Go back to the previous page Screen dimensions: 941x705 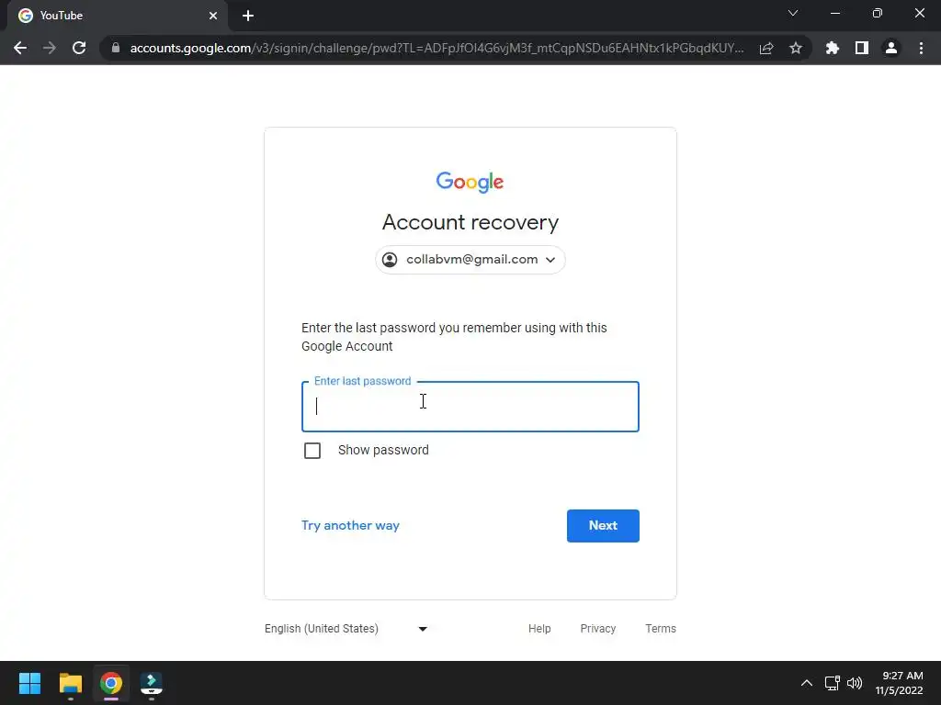20,48
